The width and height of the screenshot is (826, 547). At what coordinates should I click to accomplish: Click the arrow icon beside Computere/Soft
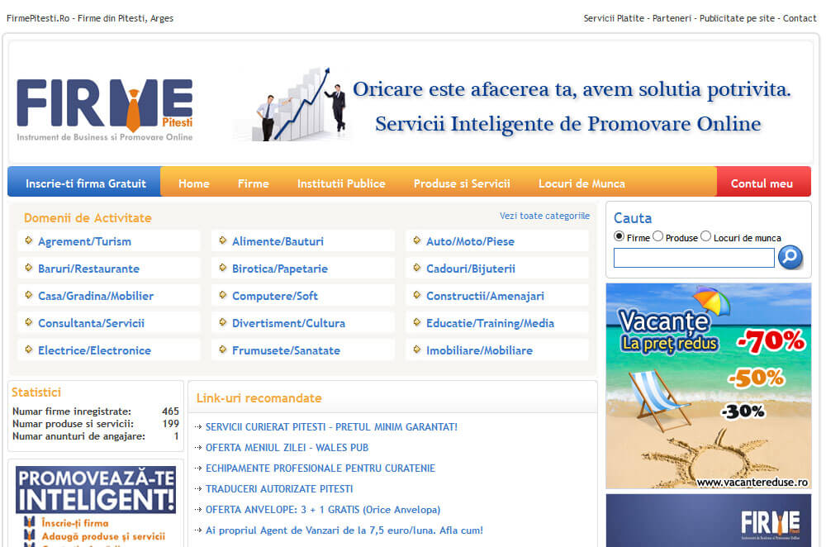coord(224,296)
